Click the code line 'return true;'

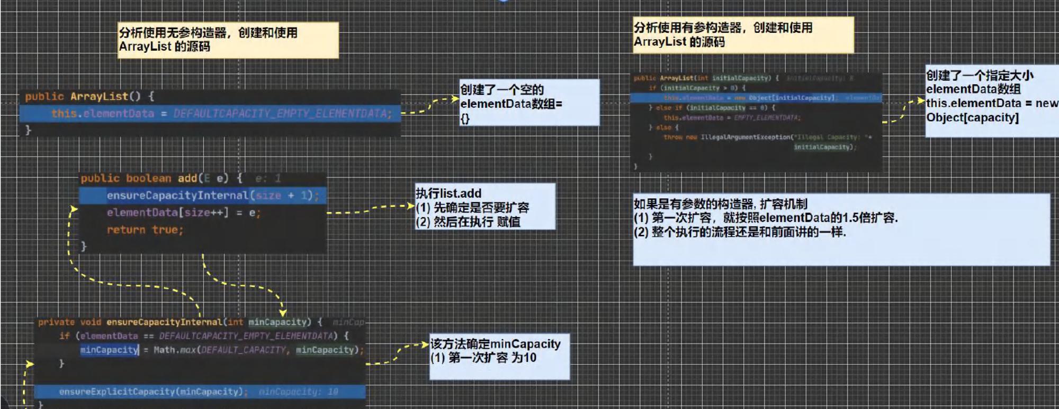click(x=145, y=230)
